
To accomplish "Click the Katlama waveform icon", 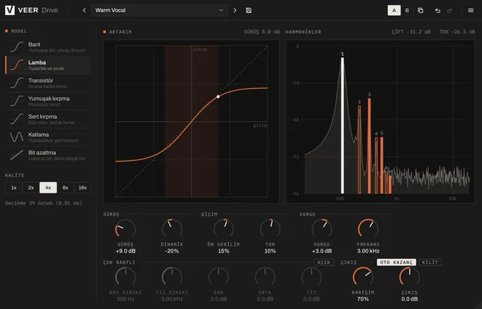I will 17,137.
